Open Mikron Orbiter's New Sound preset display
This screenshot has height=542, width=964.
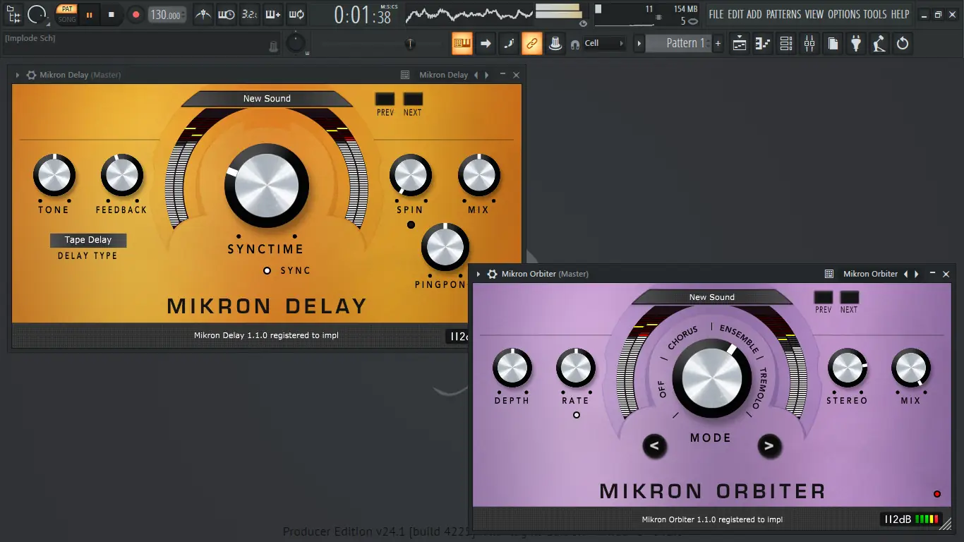712,297
